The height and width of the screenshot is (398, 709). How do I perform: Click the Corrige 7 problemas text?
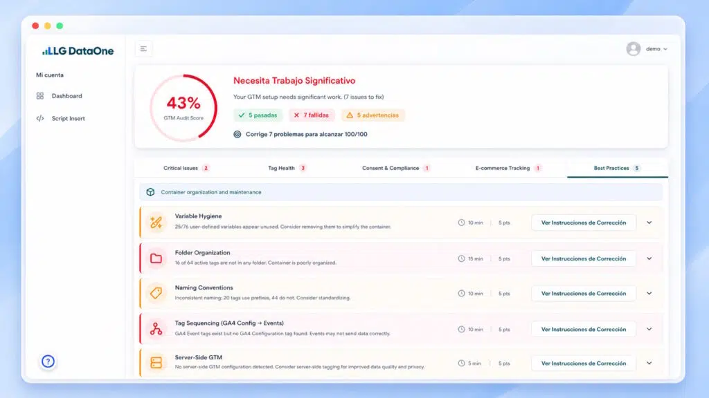(306, 134)
